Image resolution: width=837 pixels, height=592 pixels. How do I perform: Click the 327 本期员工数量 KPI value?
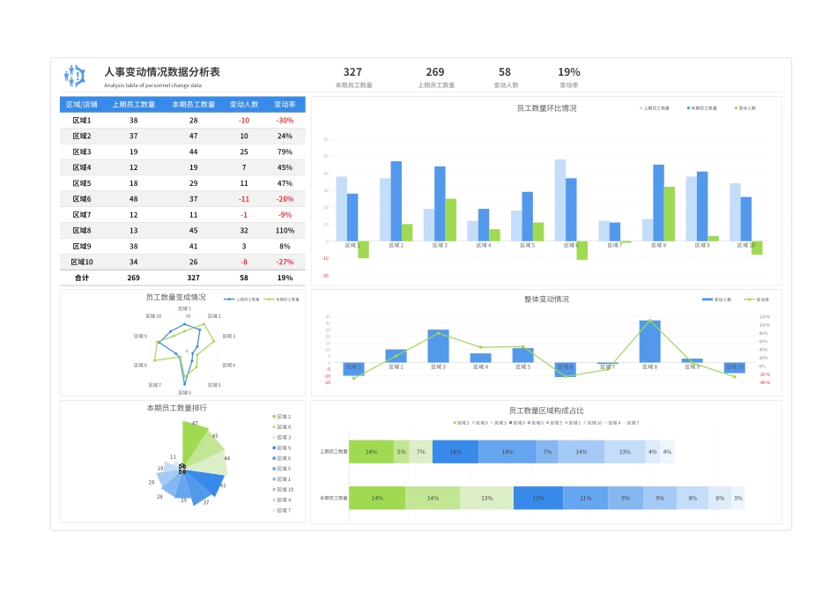353,72
